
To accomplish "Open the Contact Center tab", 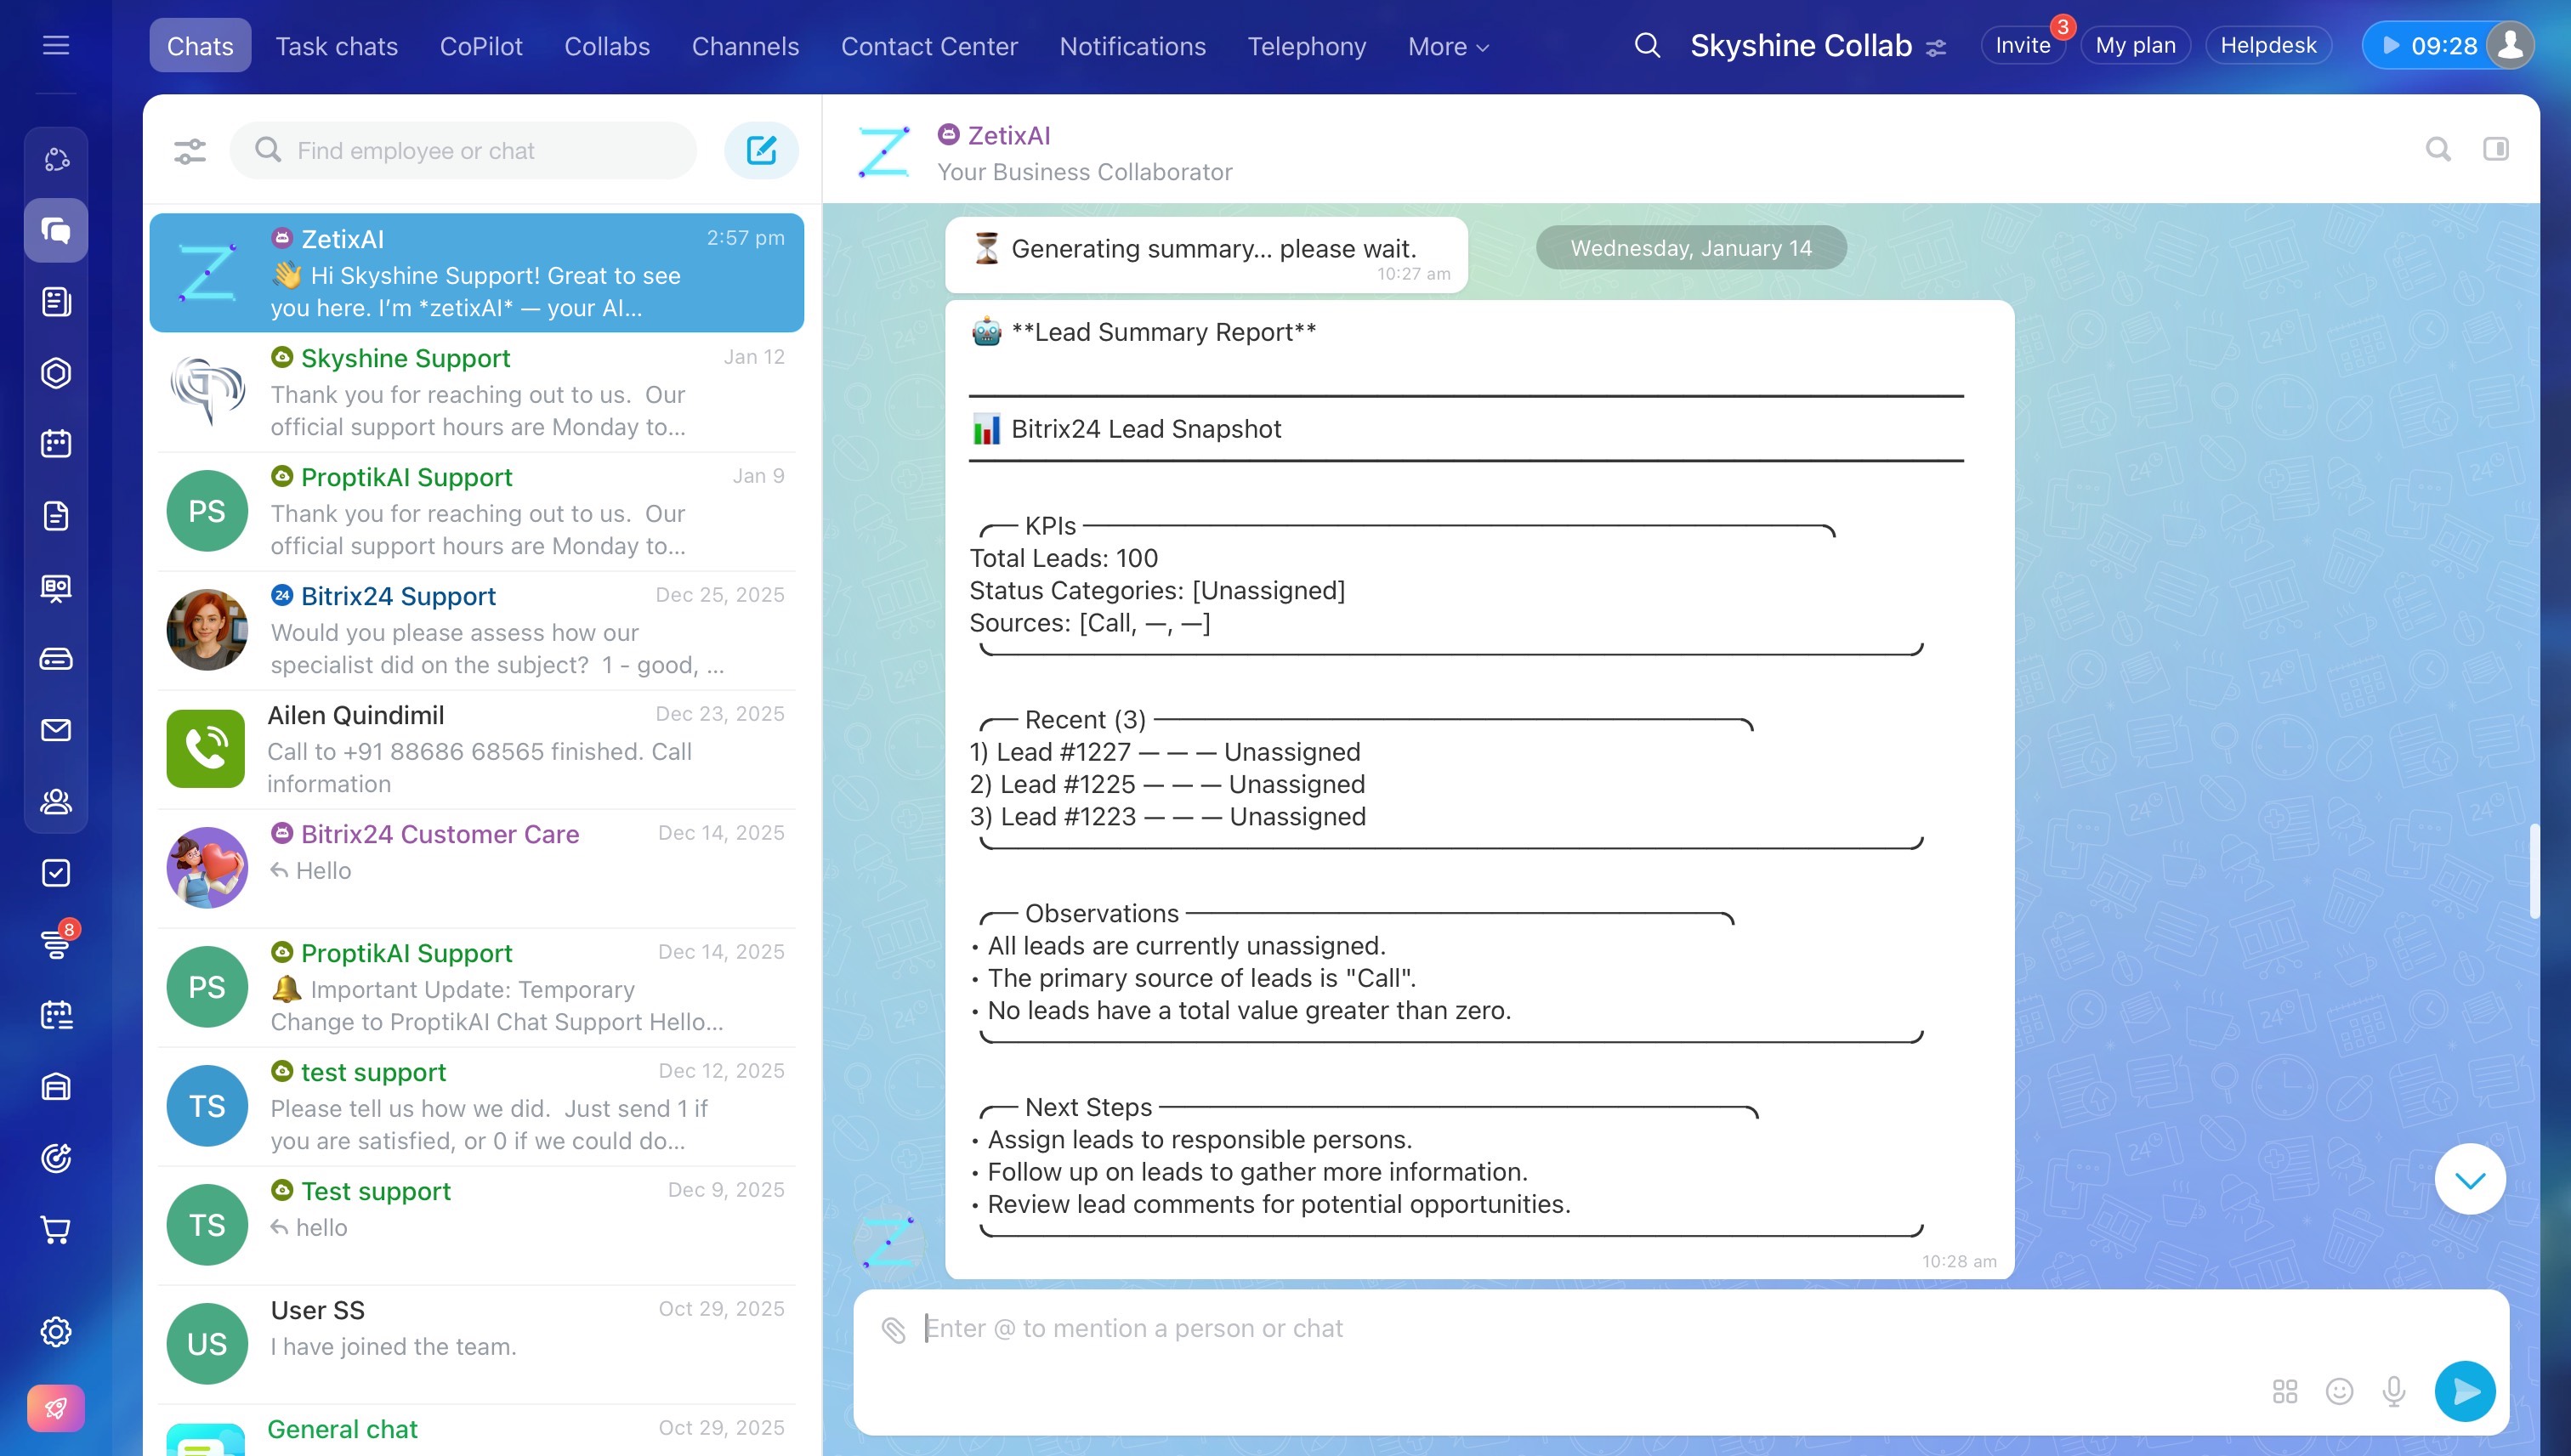I will click(928, 46).
